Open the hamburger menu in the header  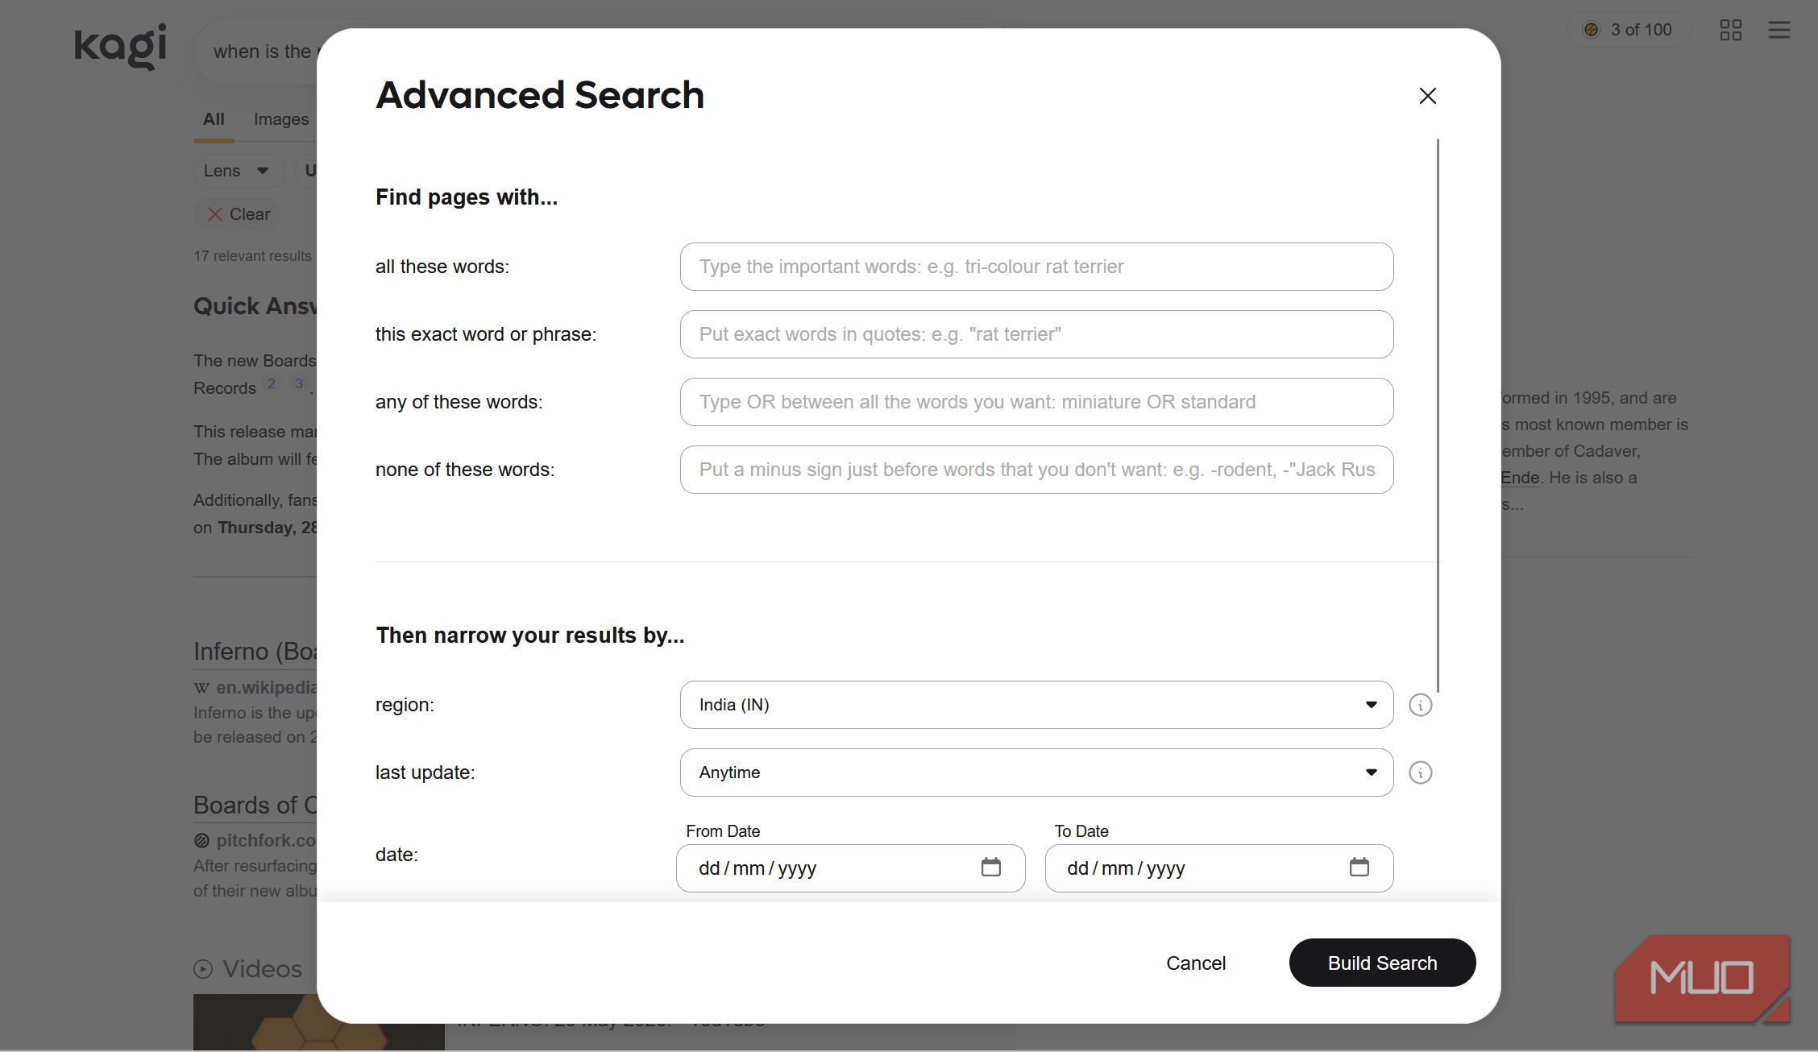pos(1779,30)
